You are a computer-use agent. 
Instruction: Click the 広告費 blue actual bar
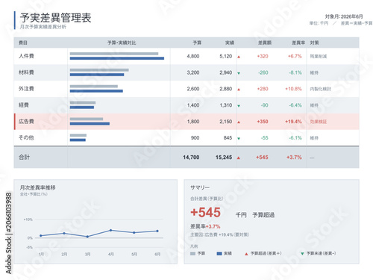90,123
